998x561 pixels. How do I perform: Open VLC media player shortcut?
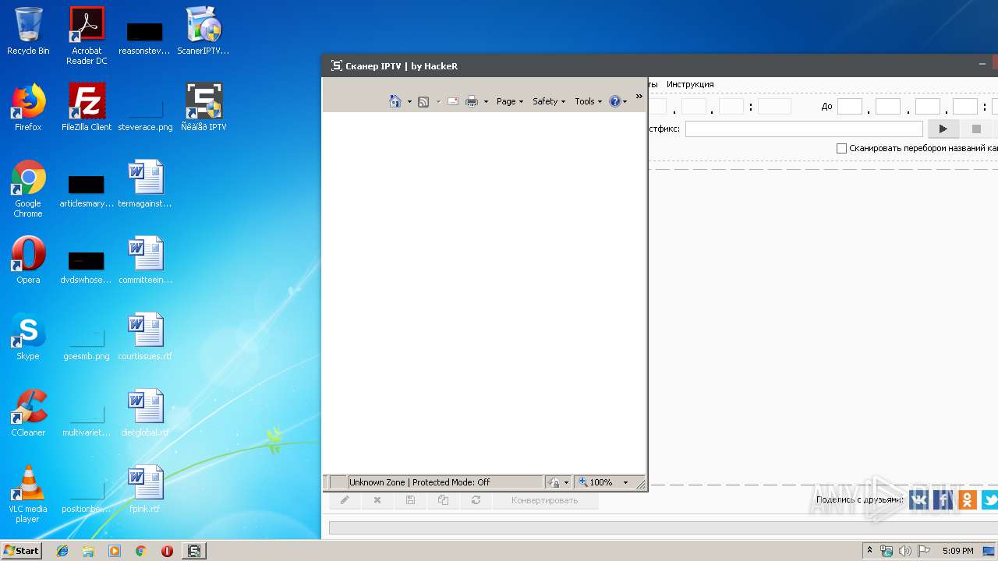28,494
